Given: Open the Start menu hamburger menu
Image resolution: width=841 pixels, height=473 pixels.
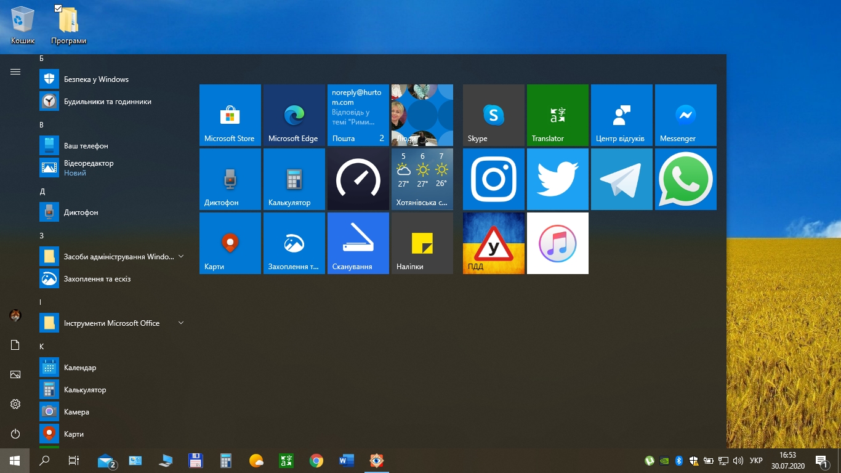Looking at the screenshot, I should (x=15, y=71).
